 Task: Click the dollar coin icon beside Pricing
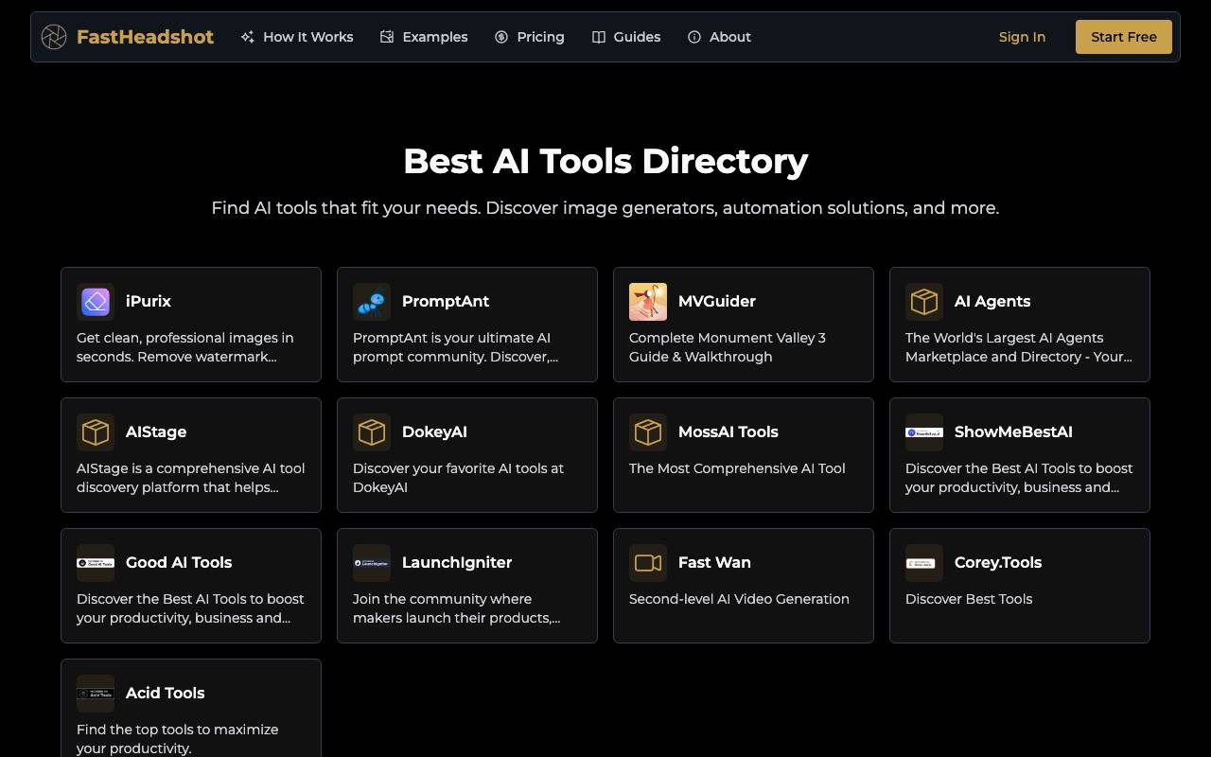[x=501, y=37]
